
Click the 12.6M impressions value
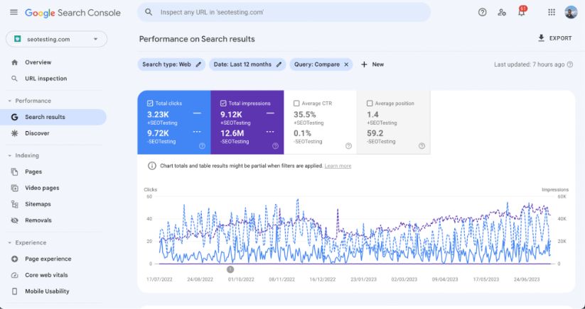point(232,133)
